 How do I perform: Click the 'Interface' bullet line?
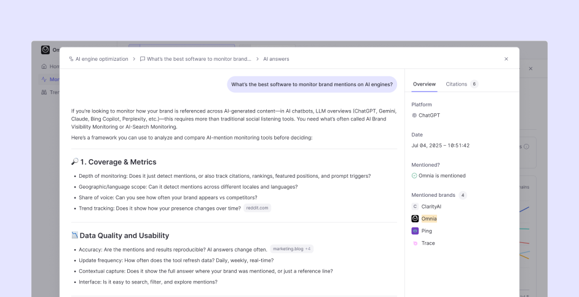click(148, 282)
